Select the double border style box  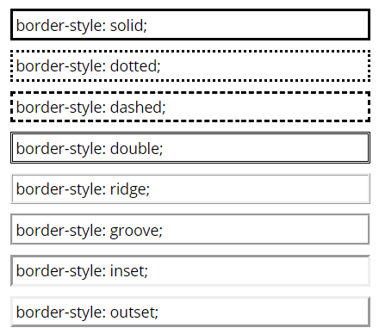coord(190,148)
